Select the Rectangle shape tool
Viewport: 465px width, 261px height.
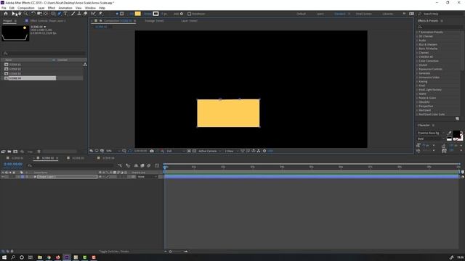click(53, 14)
